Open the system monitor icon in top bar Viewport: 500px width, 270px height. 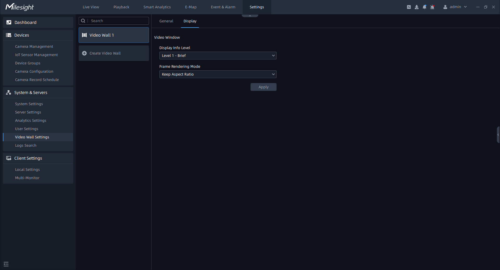[409, 7]
